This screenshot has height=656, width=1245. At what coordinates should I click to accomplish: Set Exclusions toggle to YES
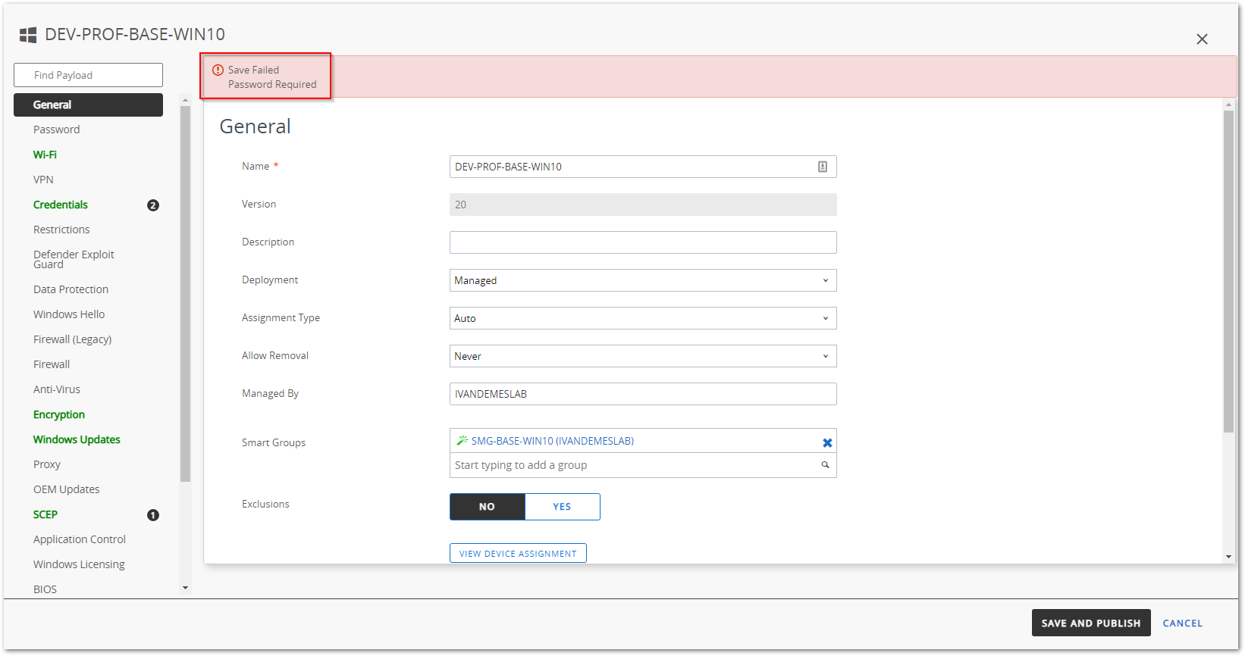562,507
